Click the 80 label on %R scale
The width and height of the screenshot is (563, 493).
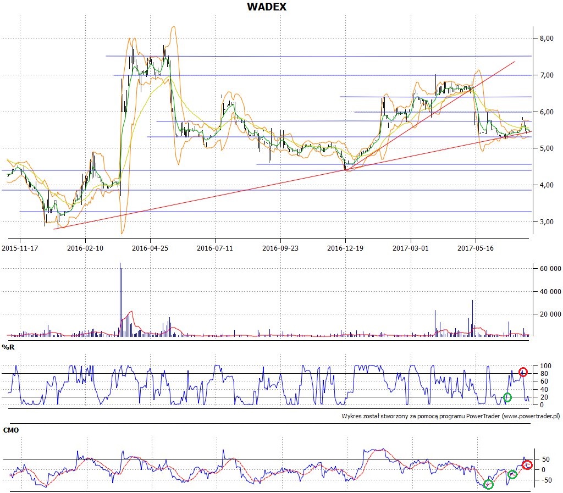click(544, 374)
